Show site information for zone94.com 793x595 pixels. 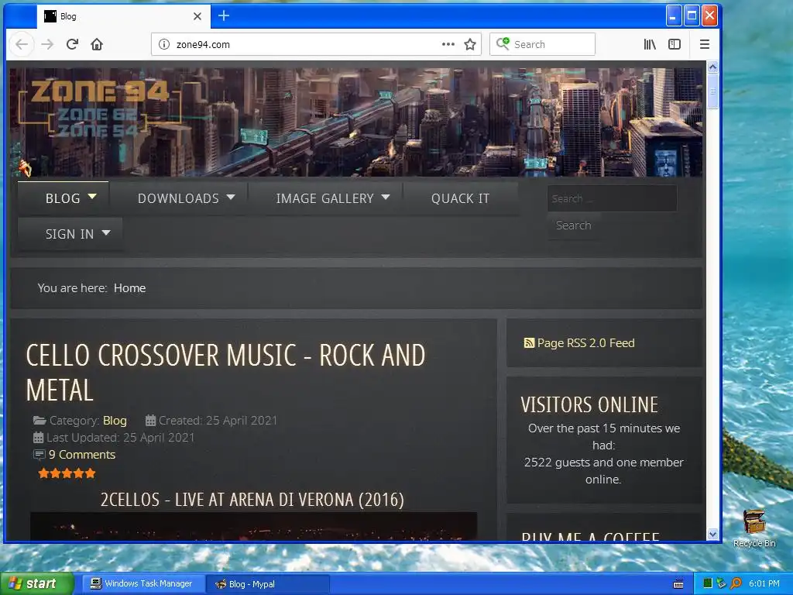(x=164, y=44)
